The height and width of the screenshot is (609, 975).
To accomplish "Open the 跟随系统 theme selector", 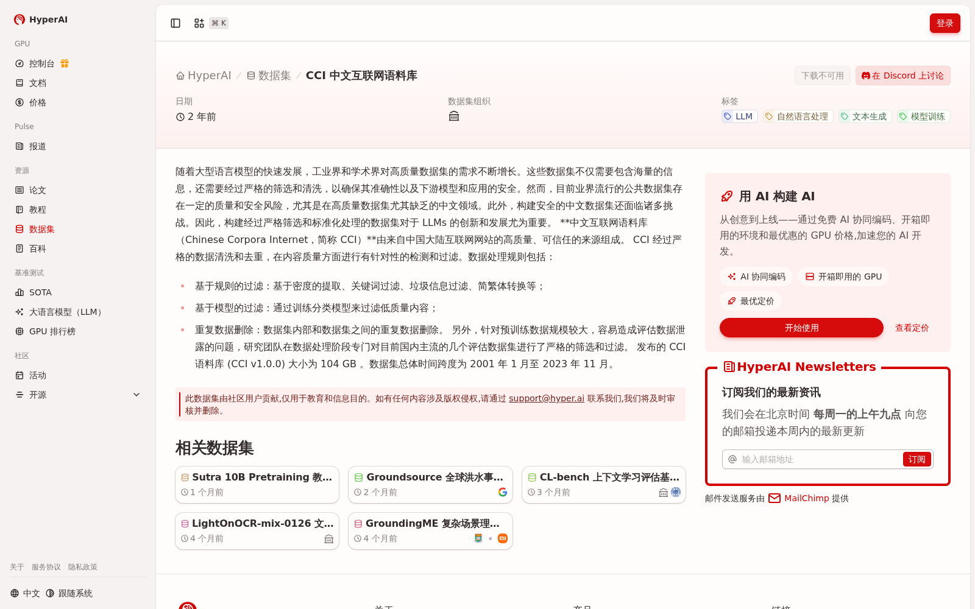I will [x=69, y=593].
